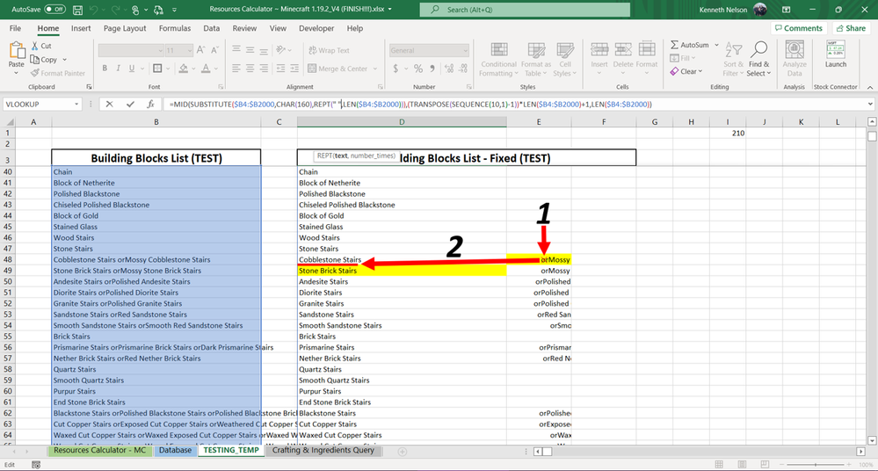Screen dimensions: 878x471
Task: Click the Copy icon
Action: pyautogui.click(x=35, y=60)
